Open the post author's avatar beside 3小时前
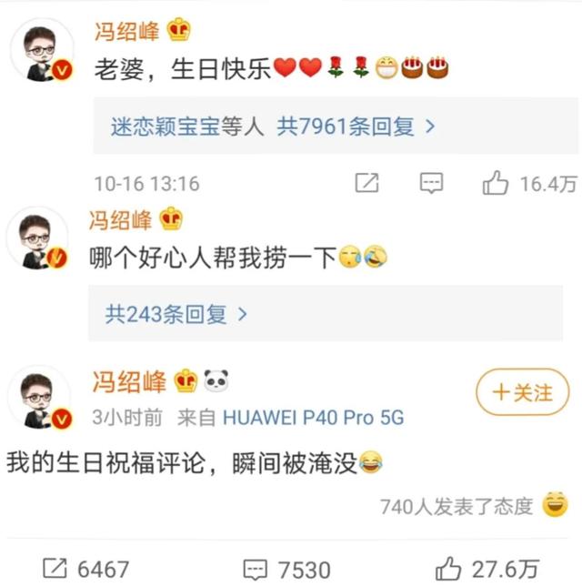582x587 pixels. tap(39, 398)
